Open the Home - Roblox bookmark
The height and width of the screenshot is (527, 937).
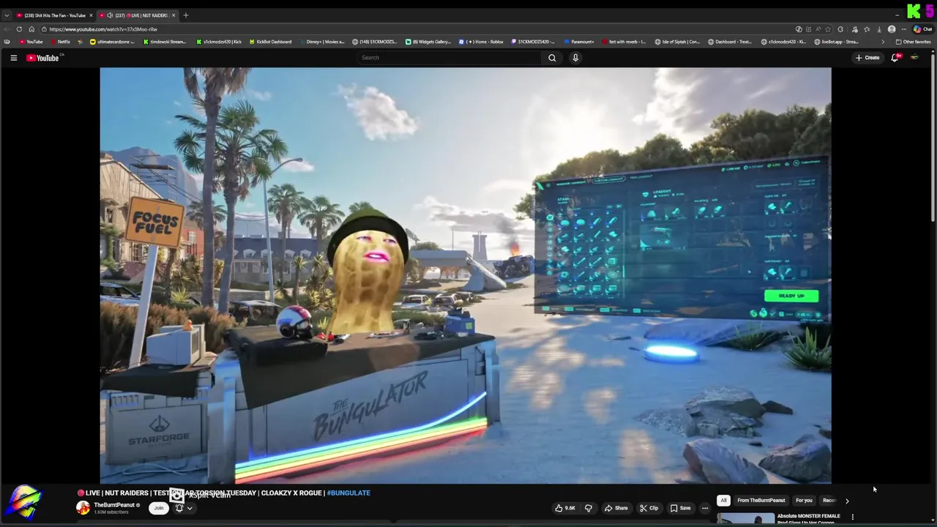click(482, 42)
